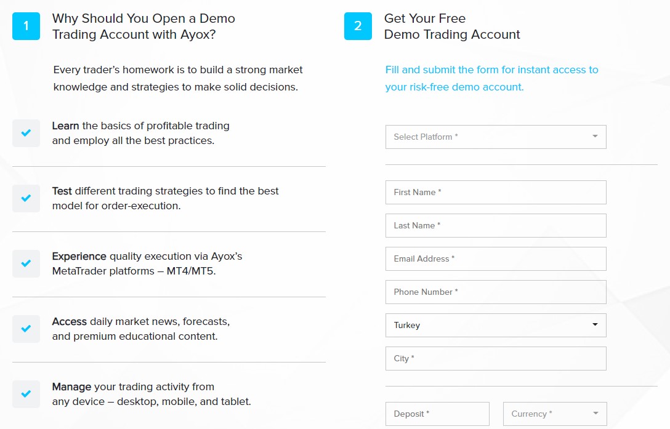
Task: Open the Select Platform dropdown
Action: point(496,137)
